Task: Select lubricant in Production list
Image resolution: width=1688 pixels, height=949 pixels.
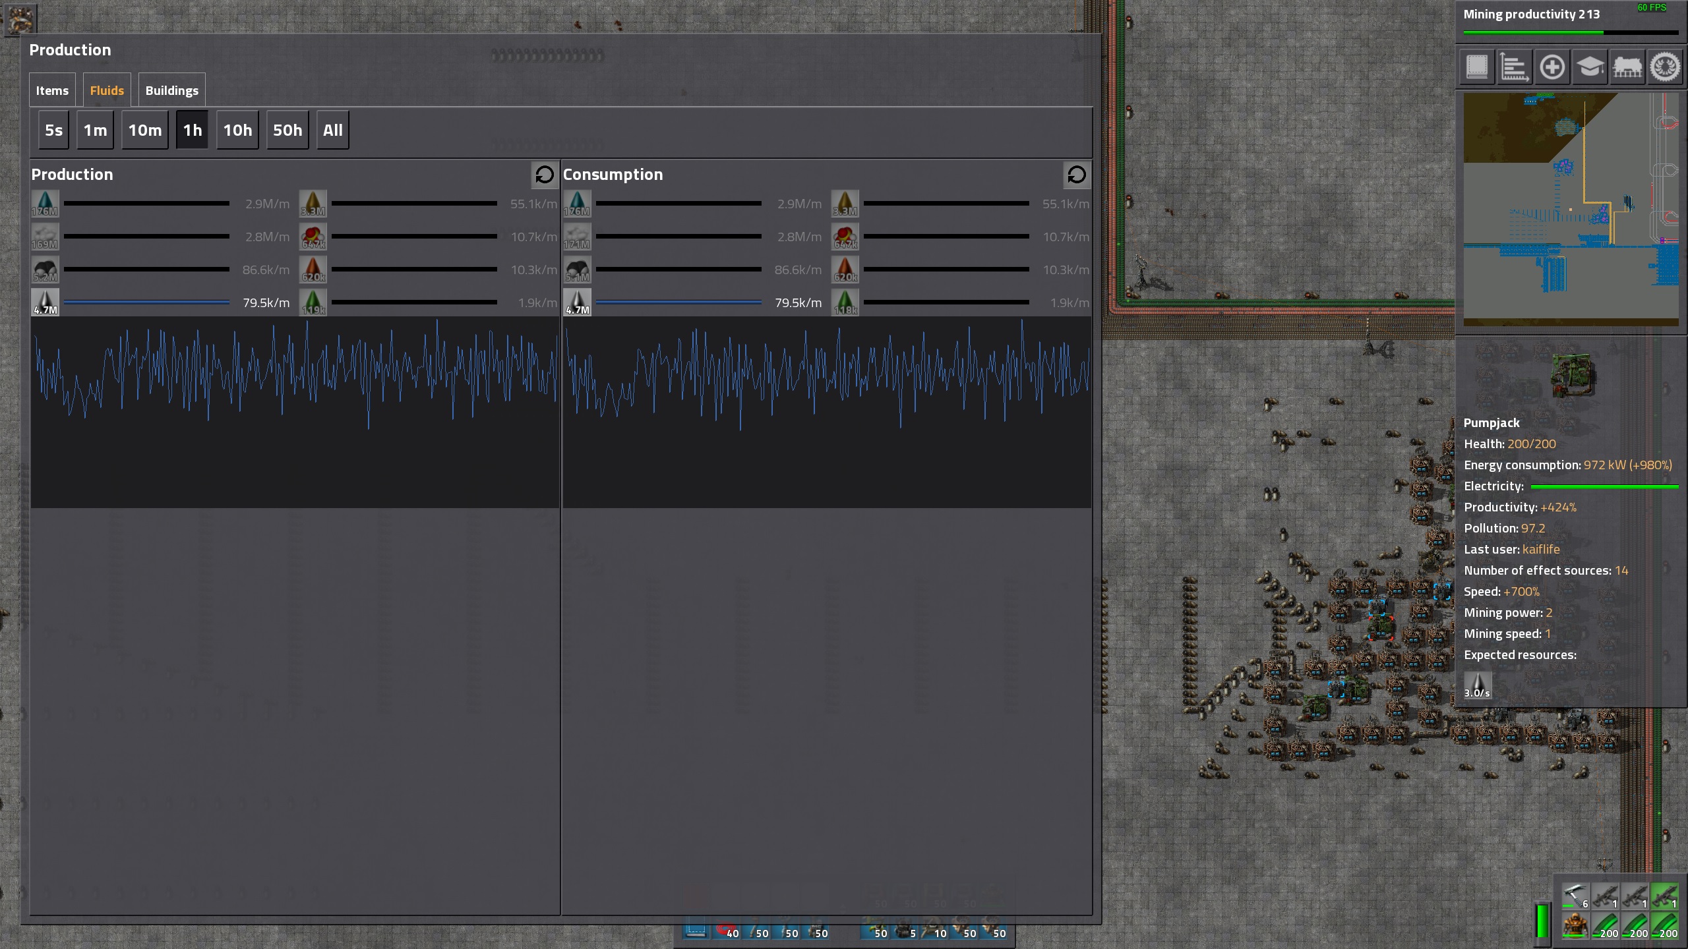Action: (x=313, y=302)
